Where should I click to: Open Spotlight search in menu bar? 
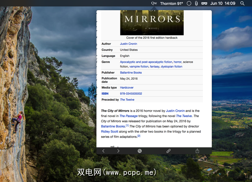tap(243, 4)
